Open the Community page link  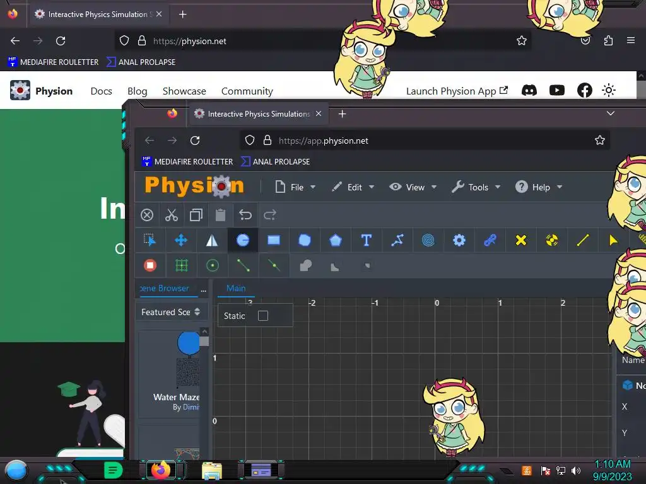click(x=247, y=91)
